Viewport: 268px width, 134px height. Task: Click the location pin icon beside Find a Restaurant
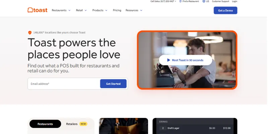180,1
